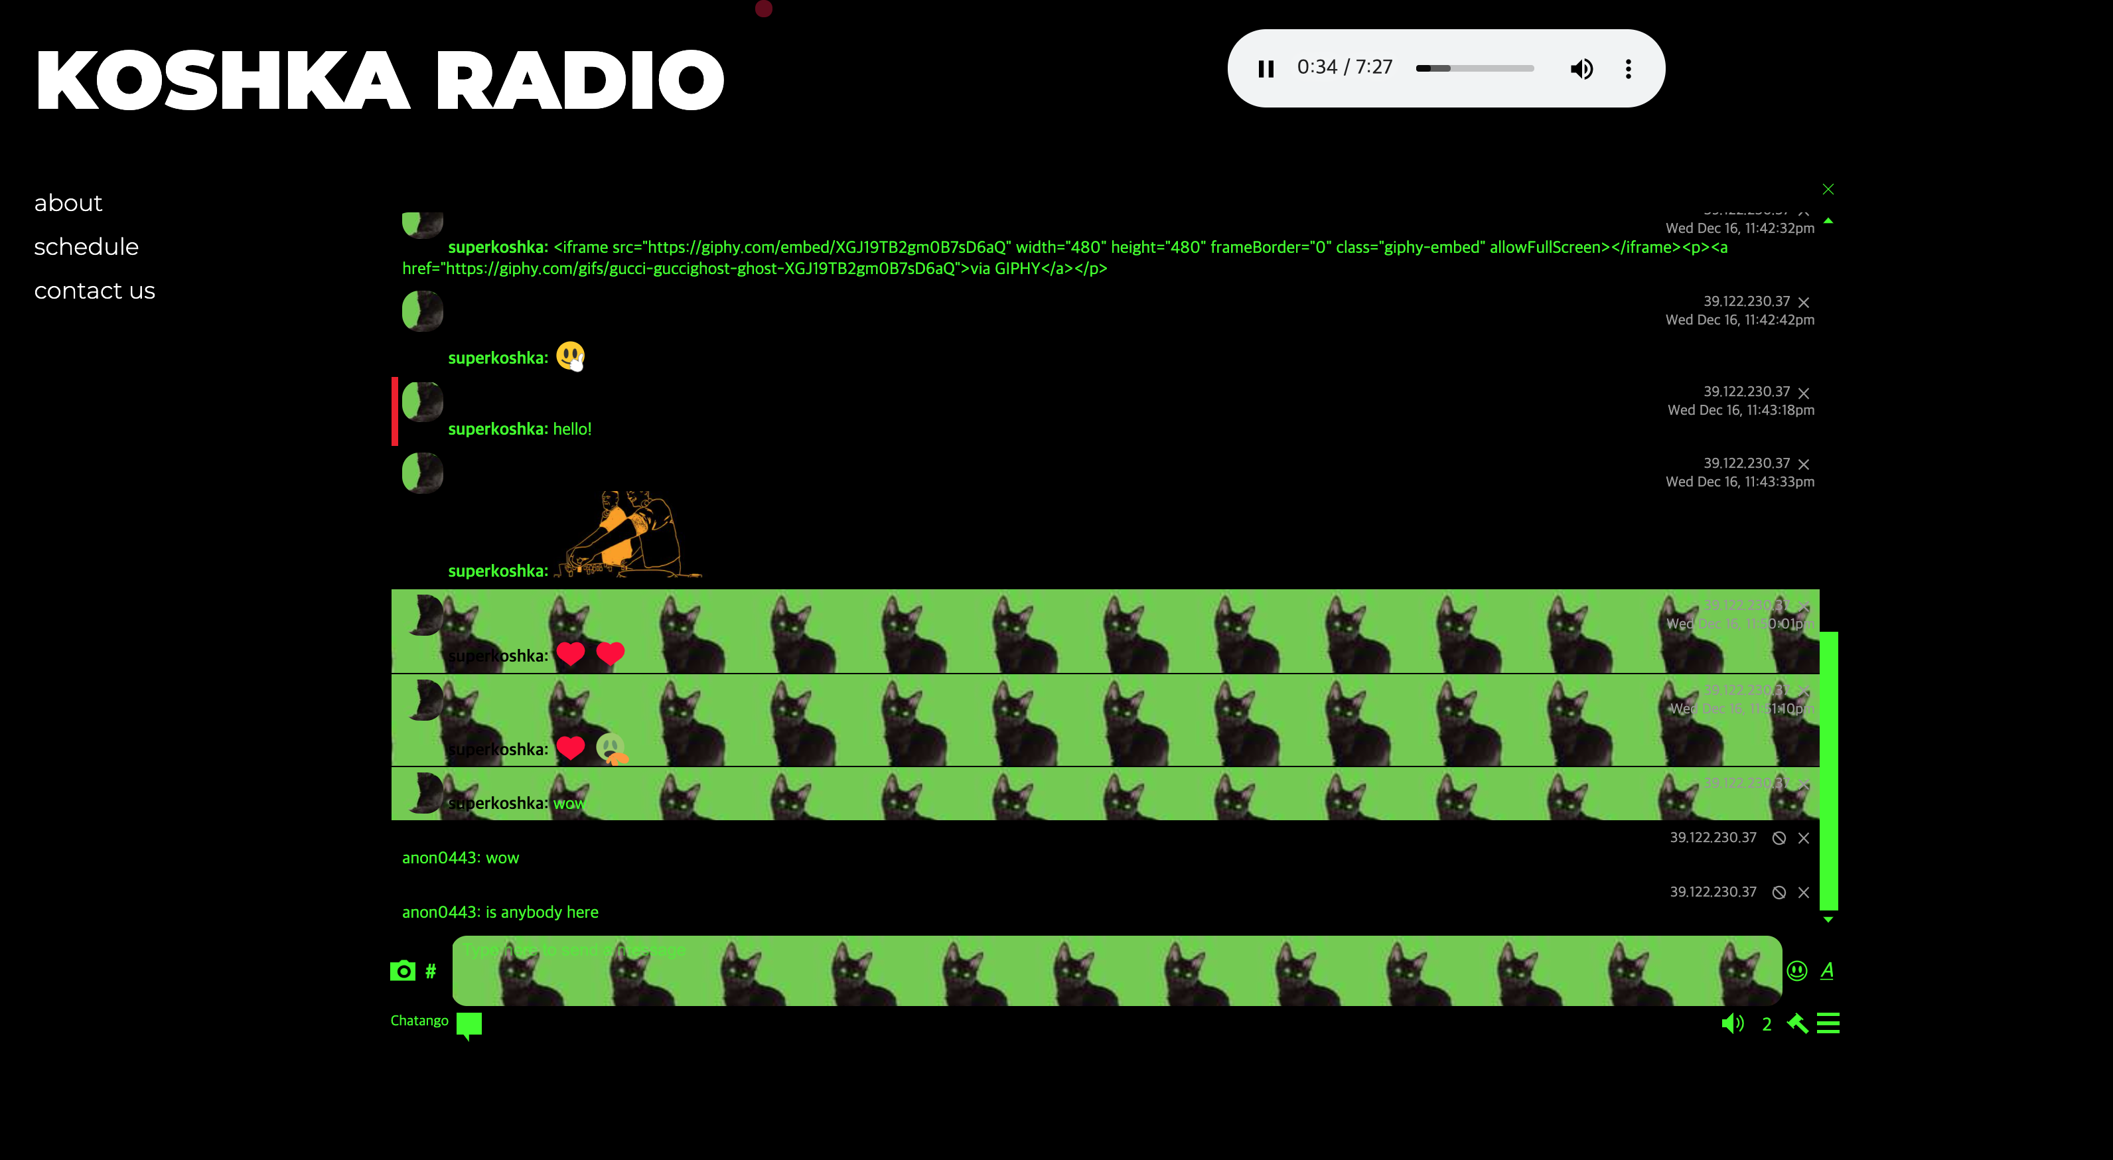Go to the schedule page
The image size is (2113, 1160).
click(x=86, y=247)
